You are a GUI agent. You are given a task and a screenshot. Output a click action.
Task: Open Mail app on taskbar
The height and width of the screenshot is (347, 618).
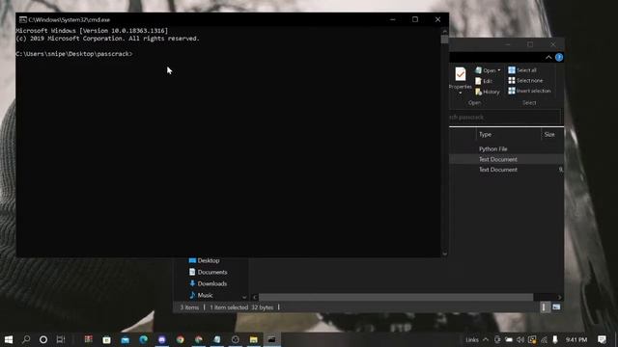125,339
